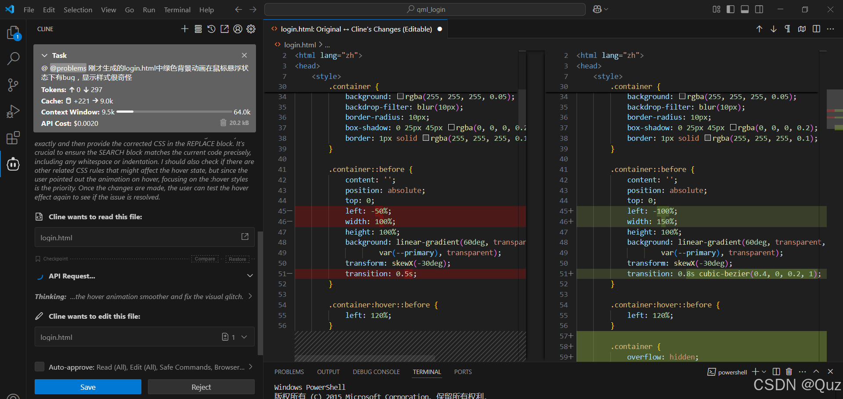Reject Cline's proposed changes
Screen dimensions: 843x399
(201, 387)
